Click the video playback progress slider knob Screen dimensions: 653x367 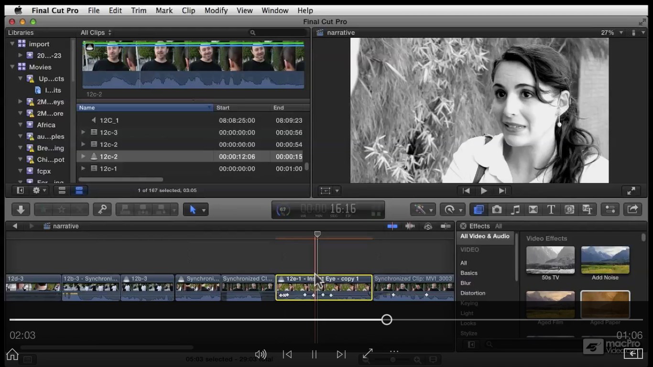387,320
